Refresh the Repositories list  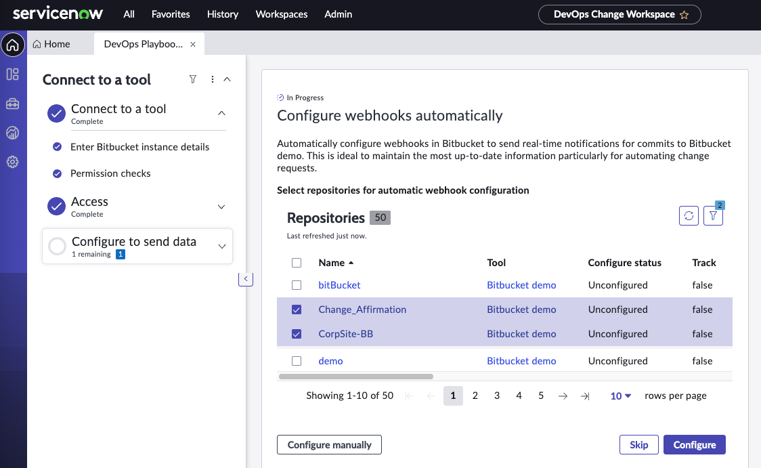(x=689, y=215)
